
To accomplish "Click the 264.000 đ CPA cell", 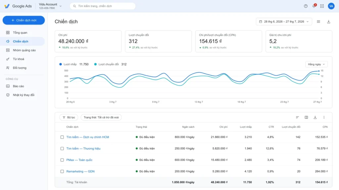I will [321, 172].
